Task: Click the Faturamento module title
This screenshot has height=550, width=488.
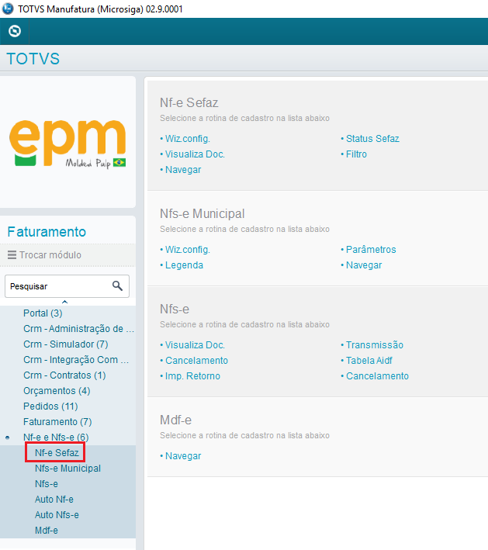Action: click(47, 231)
